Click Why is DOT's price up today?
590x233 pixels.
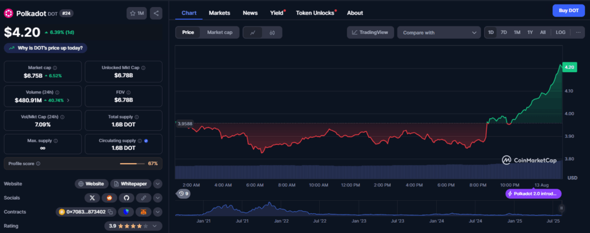46,48
